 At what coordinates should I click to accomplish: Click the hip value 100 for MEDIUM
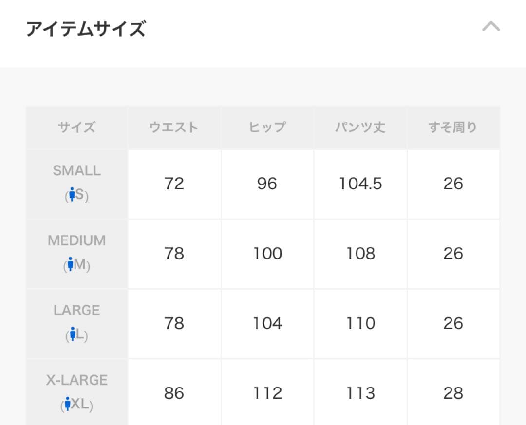click(x=267, y=253)
